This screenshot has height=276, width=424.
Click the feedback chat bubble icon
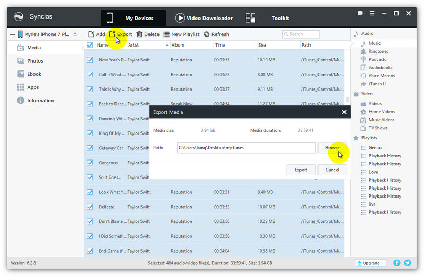(360, 13)
